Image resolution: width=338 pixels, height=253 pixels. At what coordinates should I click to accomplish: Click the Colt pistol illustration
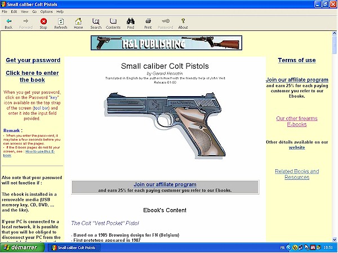tap(165, 125)
